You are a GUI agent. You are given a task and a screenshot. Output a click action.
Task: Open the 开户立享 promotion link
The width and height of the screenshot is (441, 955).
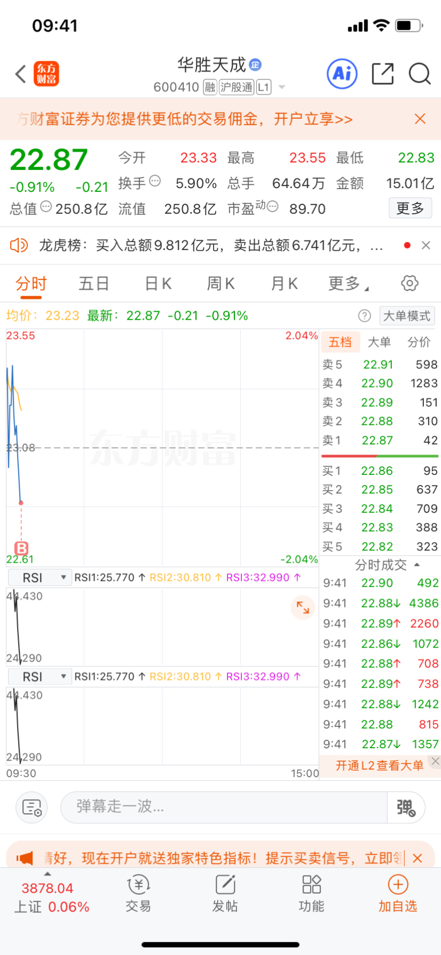coord(313,119)
